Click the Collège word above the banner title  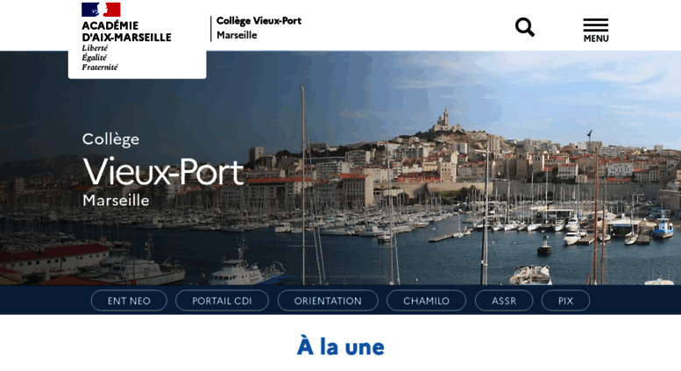click(x=110, y=139)
